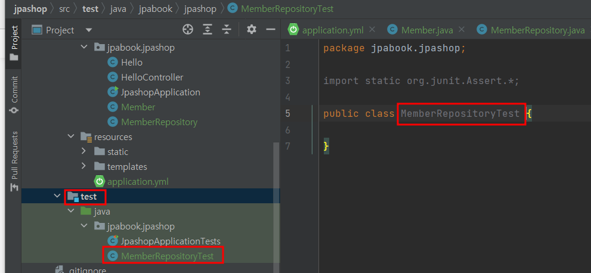The width and height of the screenshot is (591, 273).
Task: Click line number 5 in the gutter
Action: click(288, 113)
